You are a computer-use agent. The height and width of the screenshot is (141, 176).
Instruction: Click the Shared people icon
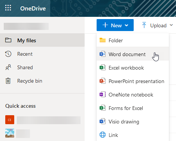click(x=8, y=67)
